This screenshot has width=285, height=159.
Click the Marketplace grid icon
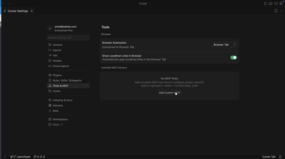pos(50,119)
